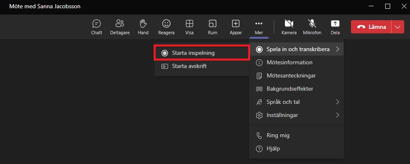Open the Spela in och transkribera submenu
The height and width of the screenshot is (164, 410).
[x=296, y=49]
